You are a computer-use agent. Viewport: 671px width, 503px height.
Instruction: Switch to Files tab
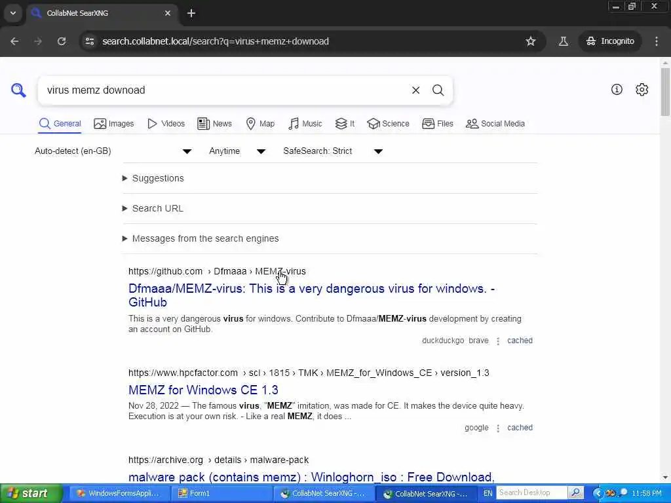click(437, 124)
